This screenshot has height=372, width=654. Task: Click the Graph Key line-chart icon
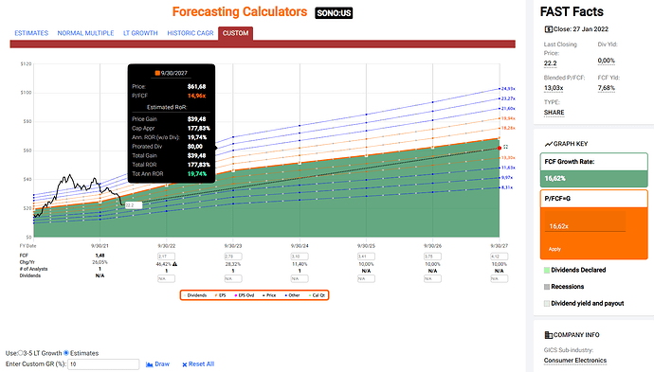pos(549,144)
